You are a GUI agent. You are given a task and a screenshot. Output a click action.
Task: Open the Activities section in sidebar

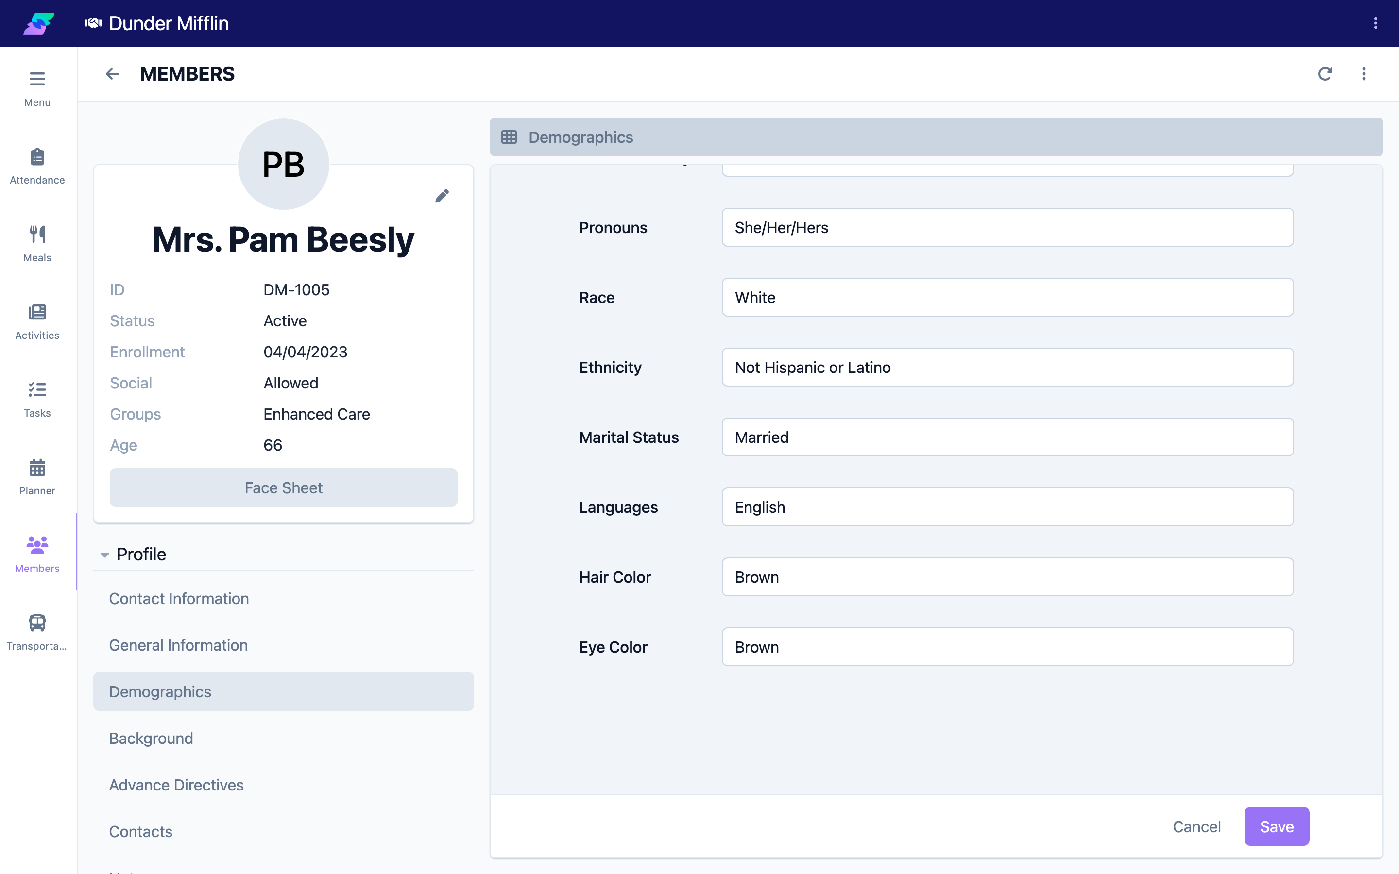click(x=37, y=322)
